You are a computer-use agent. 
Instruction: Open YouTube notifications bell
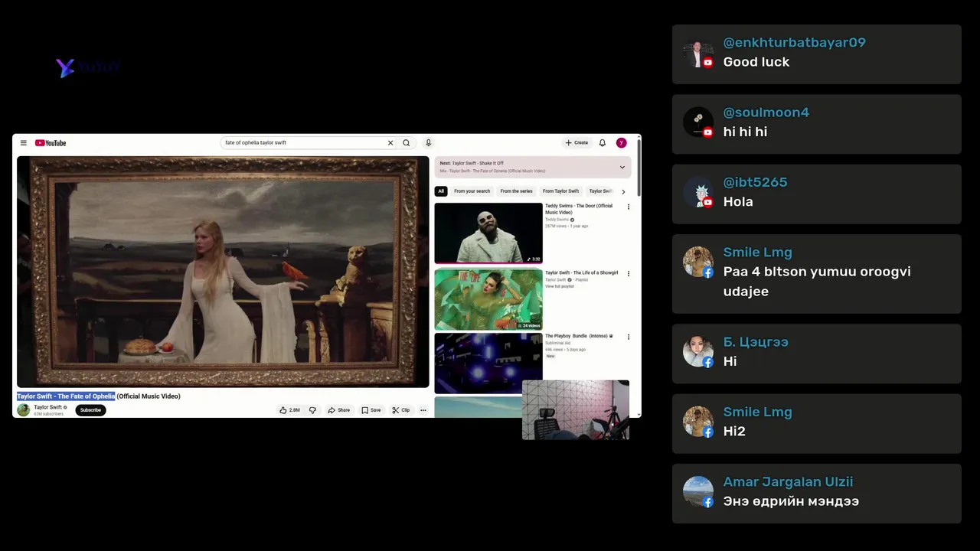[603, 143]
